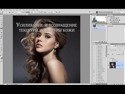Image resolution: width=125 pixels, height=94 pixels.
Task: Select the Healing Brush tool
Action: (2, 28)
